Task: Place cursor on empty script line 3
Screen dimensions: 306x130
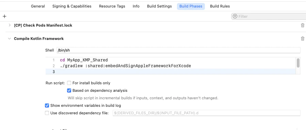Action: pos(171,72)
